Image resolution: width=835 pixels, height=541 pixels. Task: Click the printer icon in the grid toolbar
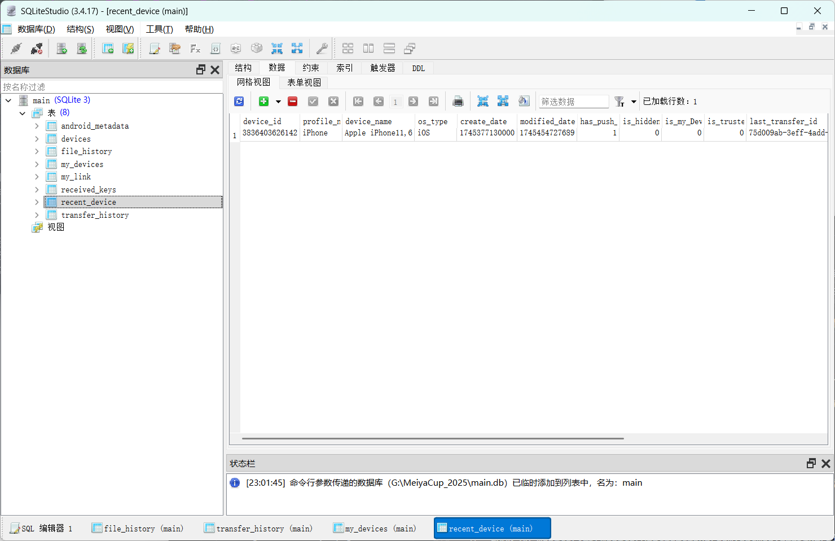(458, 102)
